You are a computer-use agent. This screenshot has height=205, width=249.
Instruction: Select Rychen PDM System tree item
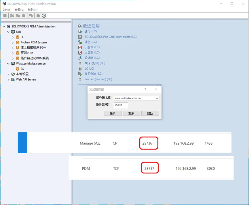[x=33, y=42]
